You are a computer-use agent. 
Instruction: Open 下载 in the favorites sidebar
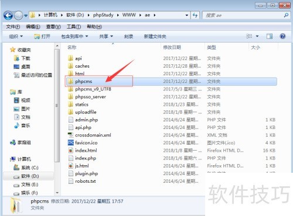22,58
